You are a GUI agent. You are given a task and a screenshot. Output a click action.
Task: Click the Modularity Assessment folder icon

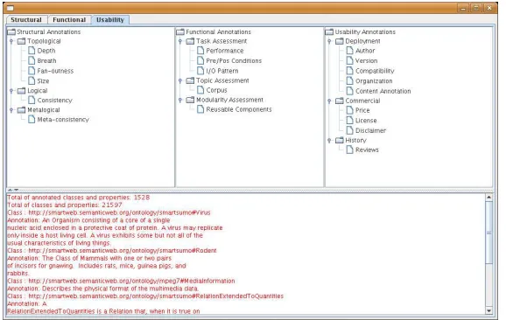190,101
